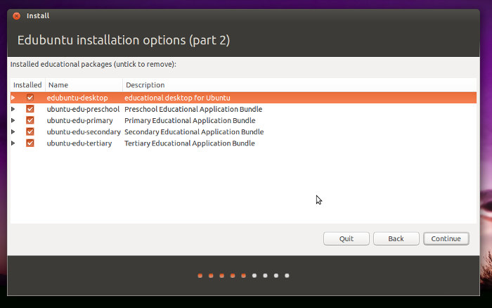Expand the edubuntu-desktop package row

coord(13,98)
